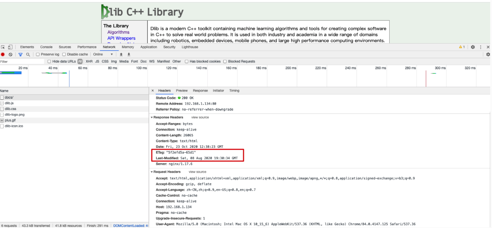Screen dimensions: 492x228
Task: Open the Timing tab of the request
Action: pyautogui.click(x=234, y=91)
